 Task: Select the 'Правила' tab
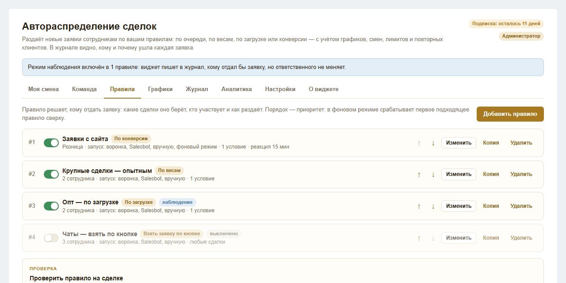click(122, 89)
